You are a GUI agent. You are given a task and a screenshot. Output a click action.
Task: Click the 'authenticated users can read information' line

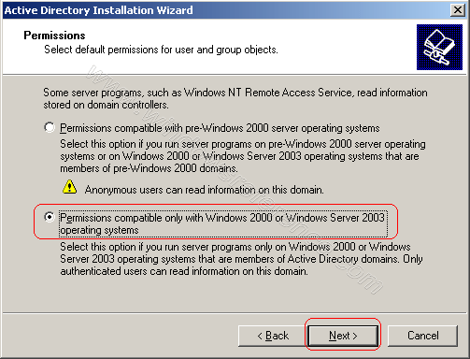click(184, 271)
